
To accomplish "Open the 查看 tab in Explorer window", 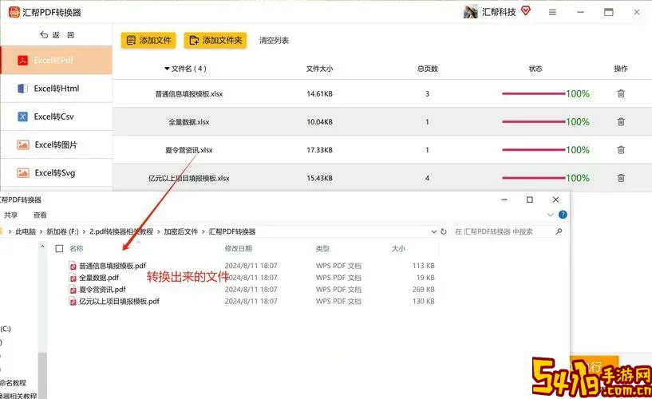I will (x=40, y=215).
